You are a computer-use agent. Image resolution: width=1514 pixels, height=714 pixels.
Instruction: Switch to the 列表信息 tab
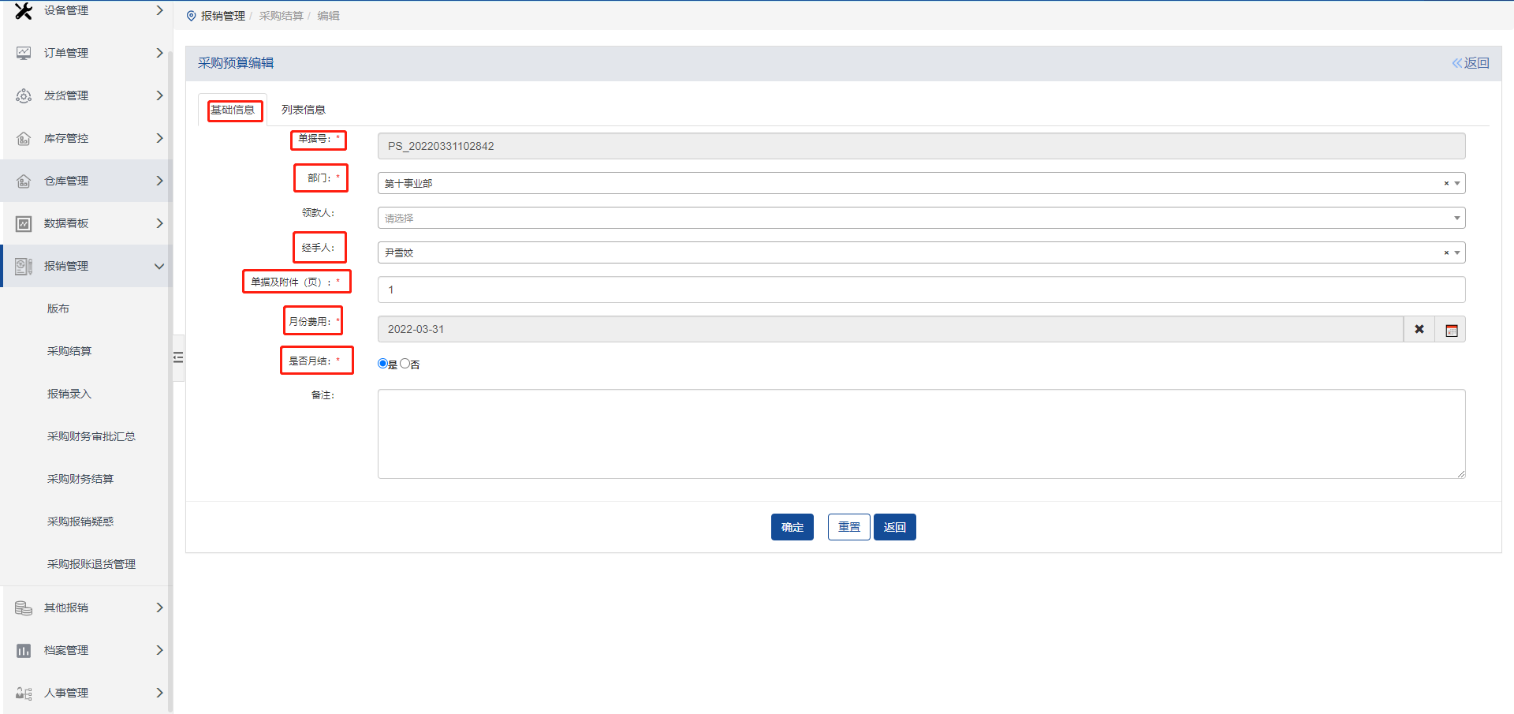(303, 110)
